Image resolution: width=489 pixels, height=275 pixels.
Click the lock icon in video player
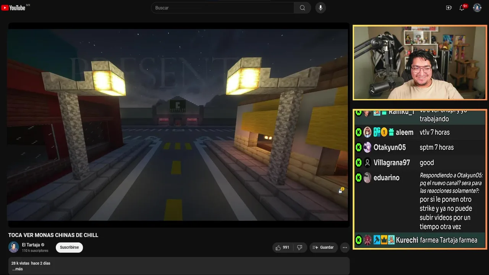(x=340, y=191)
